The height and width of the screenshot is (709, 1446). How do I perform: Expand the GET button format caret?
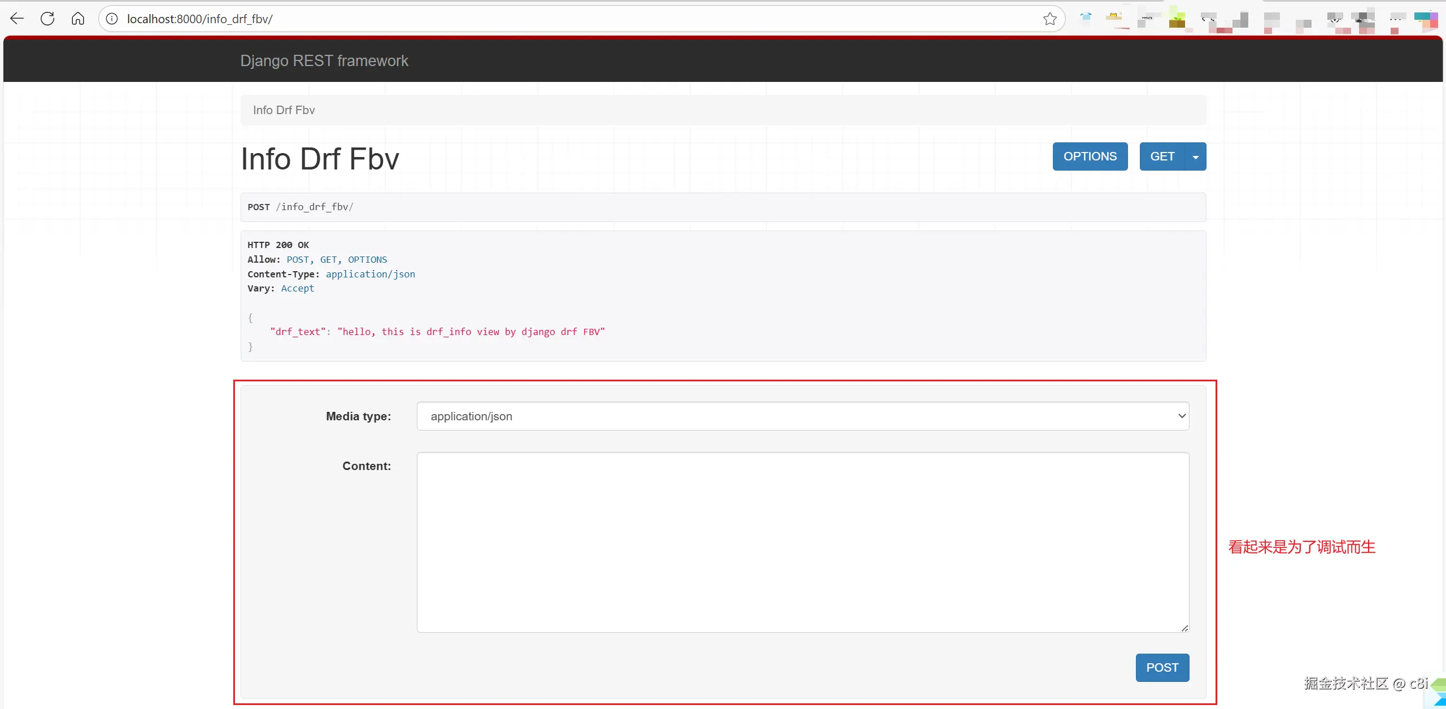coord(1195,156)
